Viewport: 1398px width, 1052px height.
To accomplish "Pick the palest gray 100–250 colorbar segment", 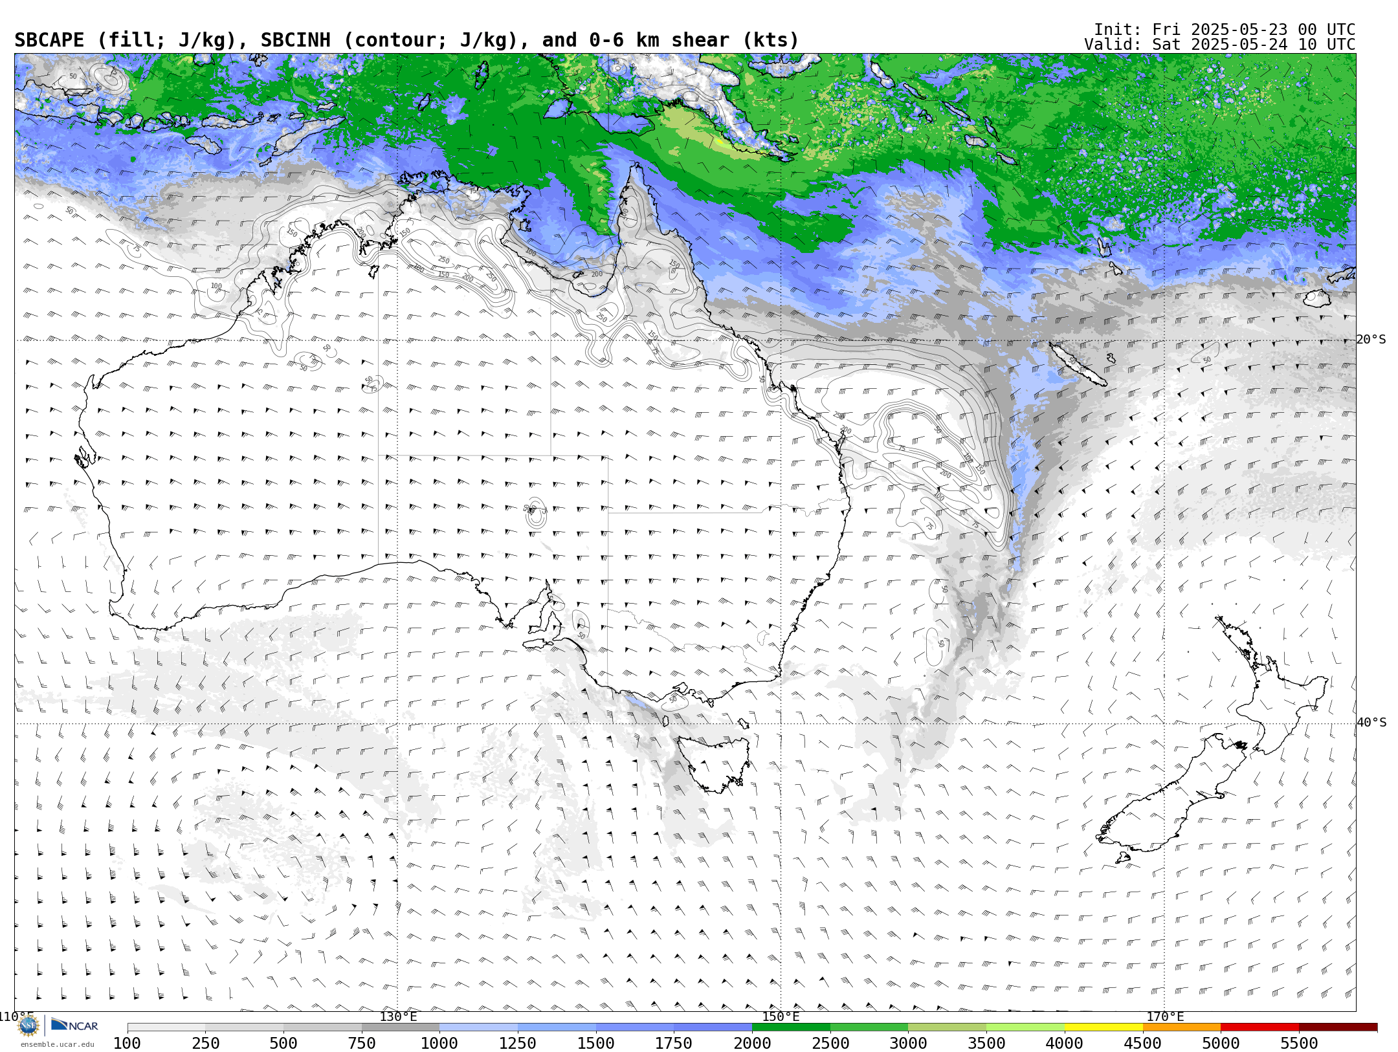I will click(x=166, y=1027).
